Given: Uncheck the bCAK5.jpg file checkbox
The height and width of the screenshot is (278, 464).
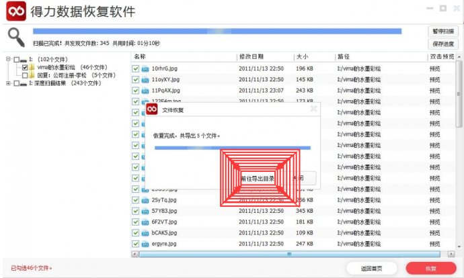Looking at the screenshot, I should (x=136, y=233).
